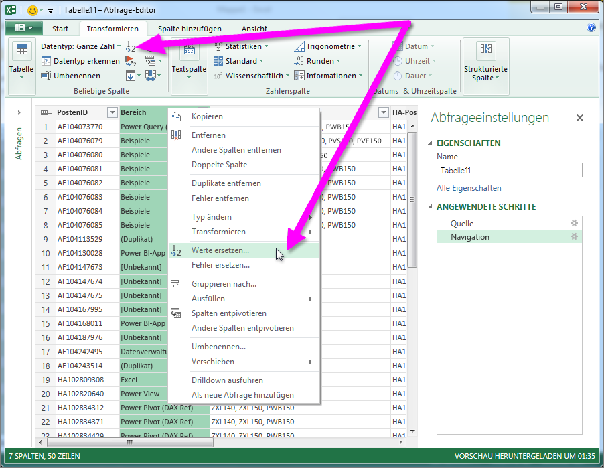Click the Uhrzeit ribbon button
Image resolution: width=604 pixels, height=468 pixels.
(x=414, y=61)
